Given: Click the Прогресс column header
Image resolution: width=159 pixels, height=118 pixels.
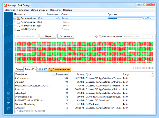Looking at the screenshot, I should click(113, 14).
